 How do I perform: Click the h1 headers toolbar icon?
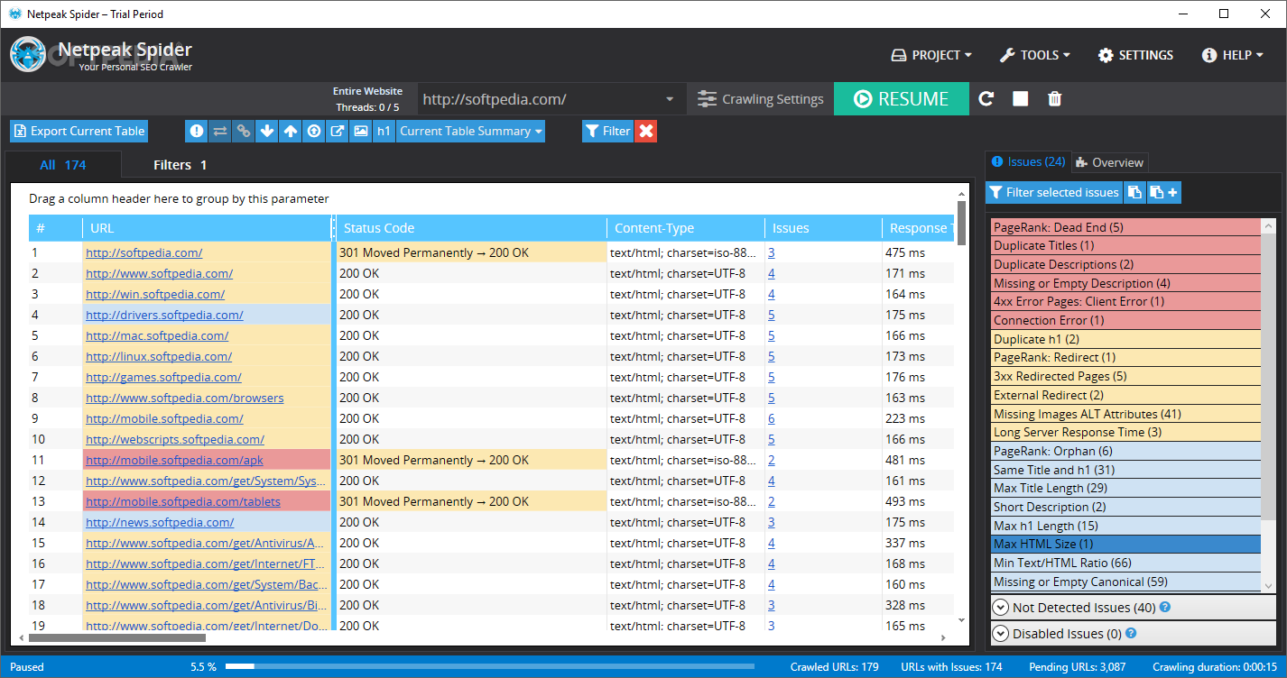384,131
